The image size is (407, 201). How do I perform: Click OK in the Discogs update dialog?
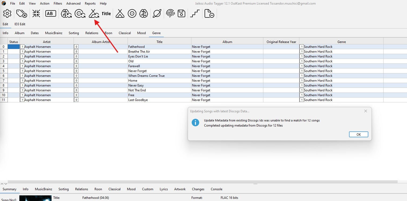[358, 134]
